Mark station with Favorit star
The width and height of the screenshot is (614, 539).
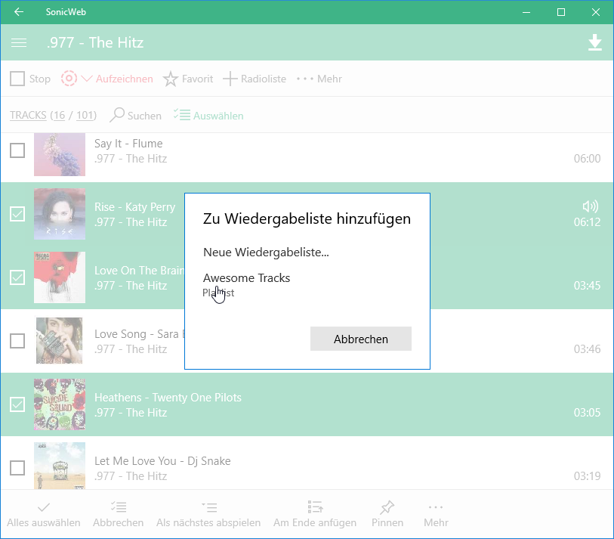(171, 79)
